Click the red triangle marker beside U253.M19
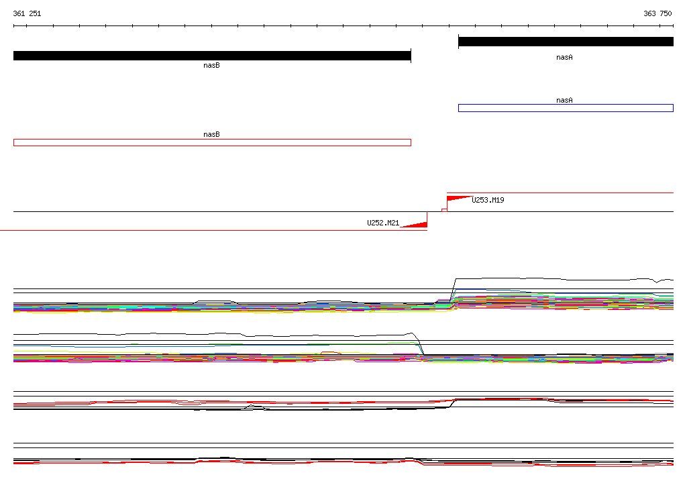Image resolution: width=687 pixels, height=479 pixels. click(459, 199)
